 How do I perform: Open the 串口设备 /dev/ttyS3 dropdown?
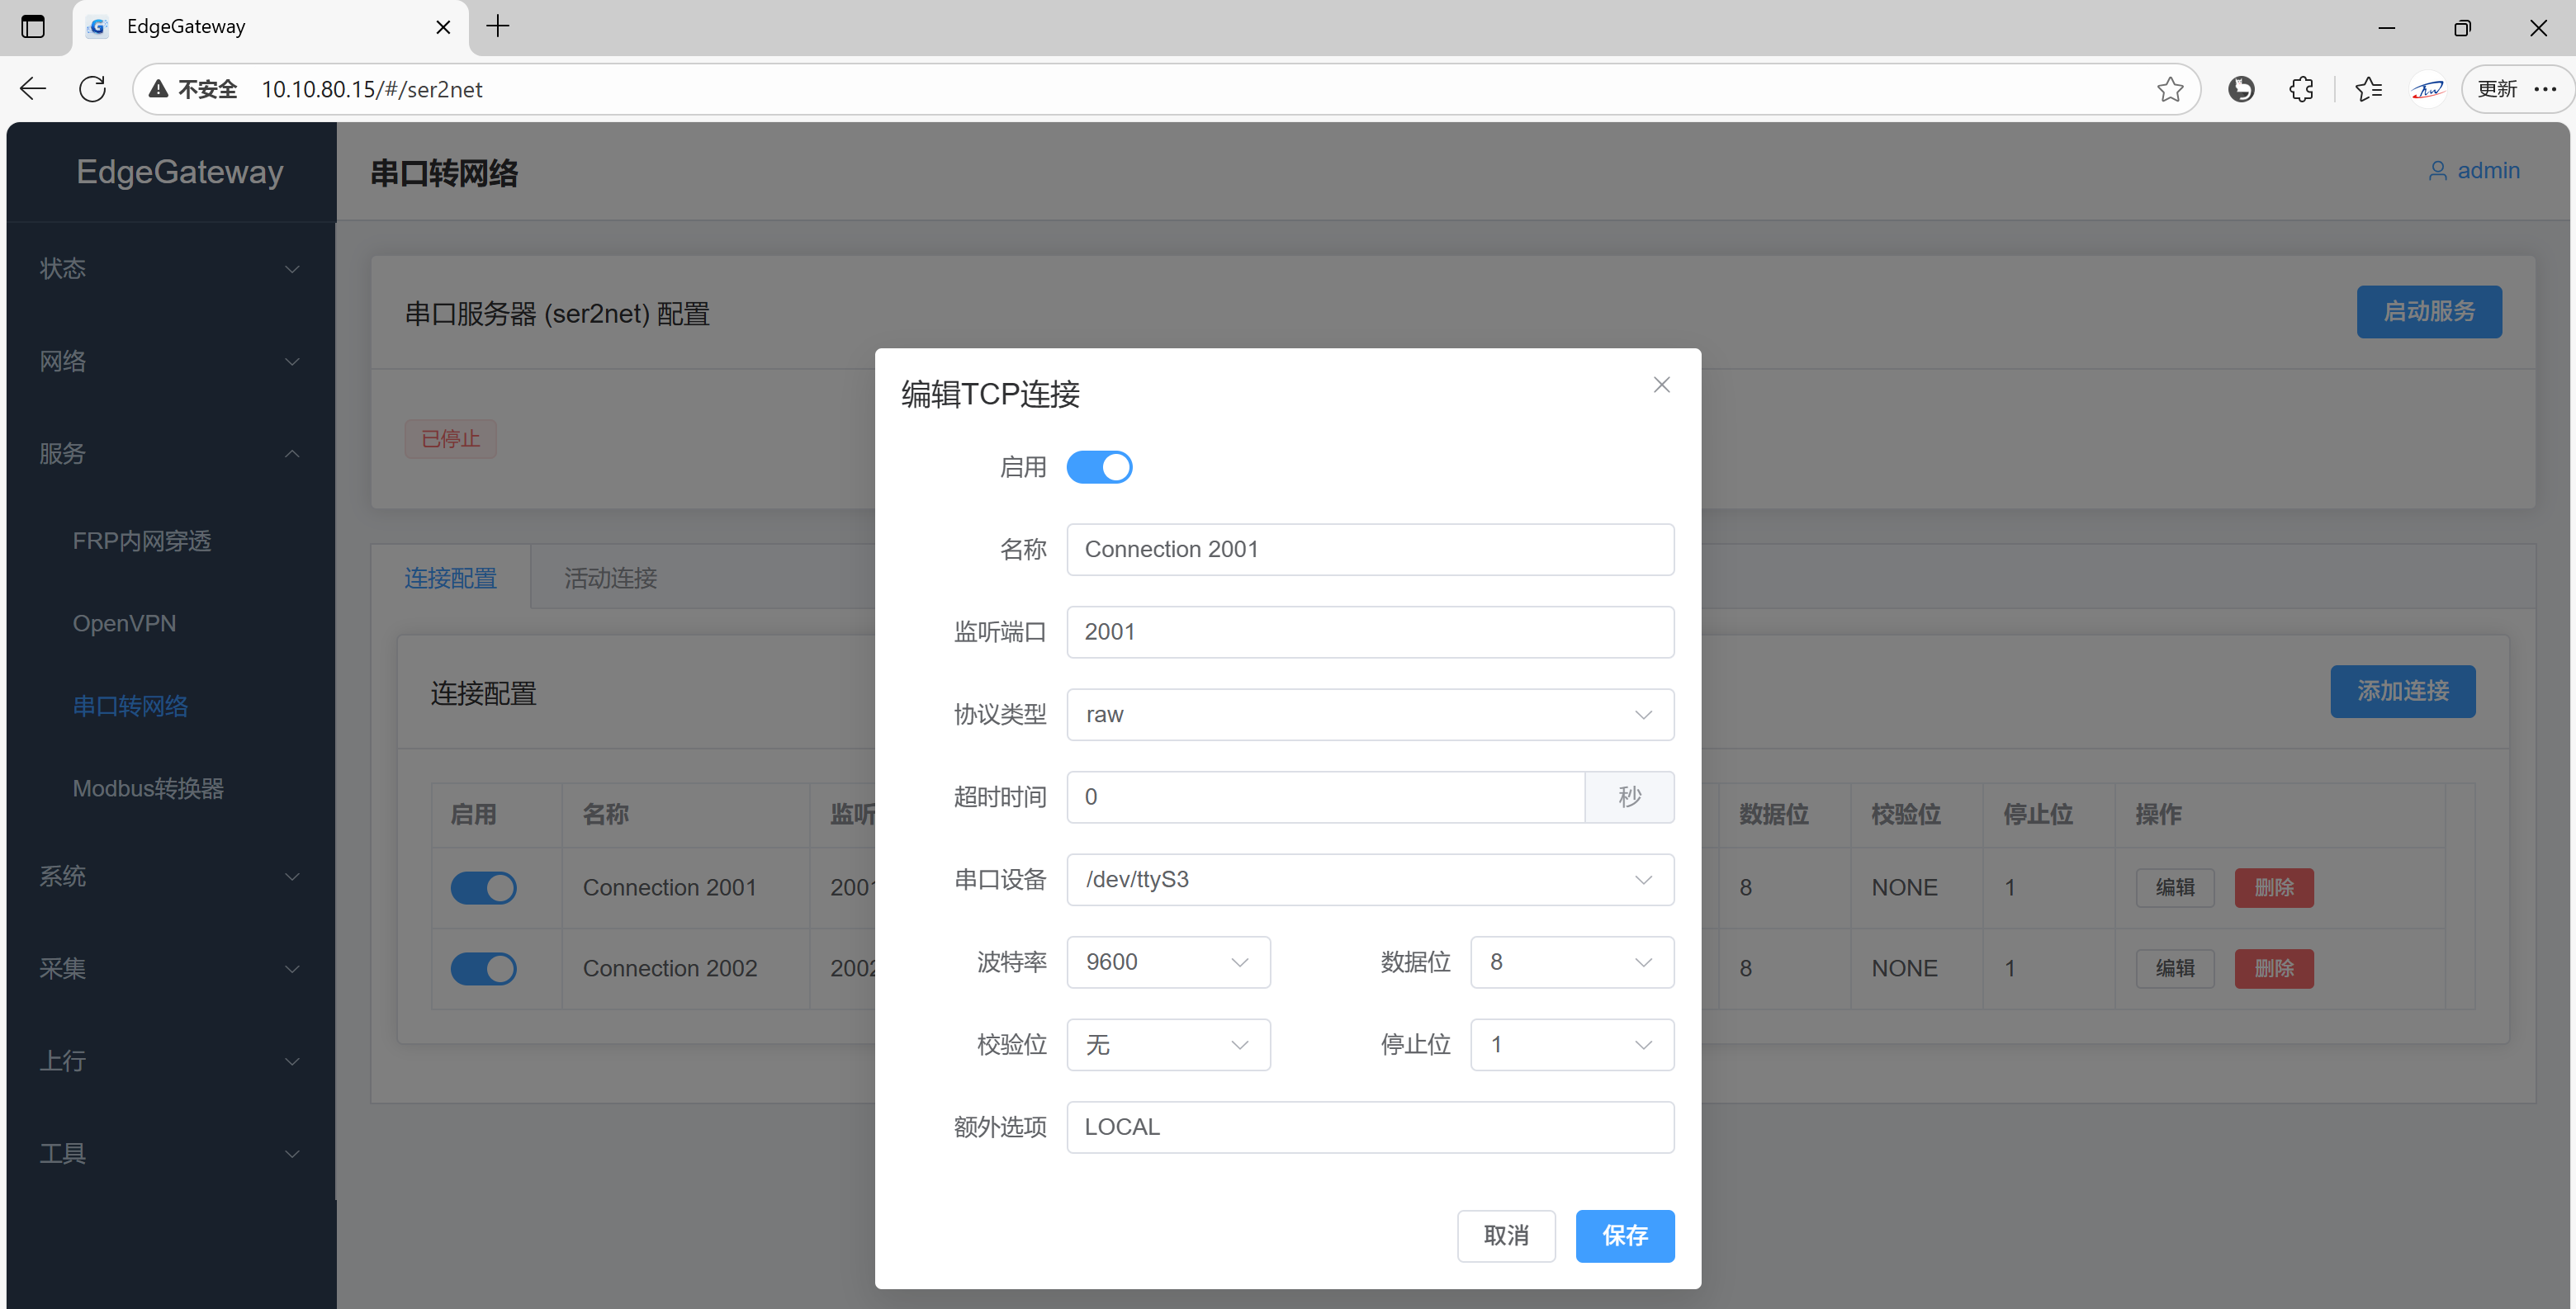pos(1369,879)
